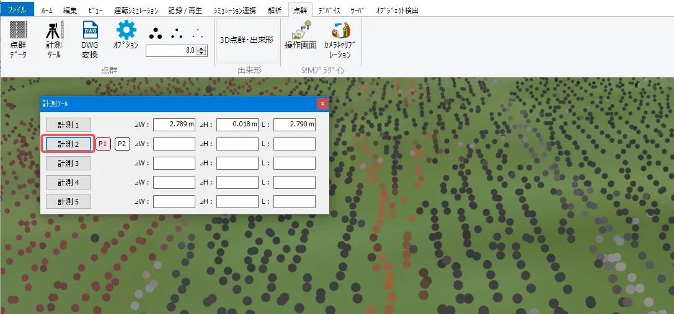Click the 3D点群・出来形 button
This screenshot has height=314, width=674.
(247, 40)
